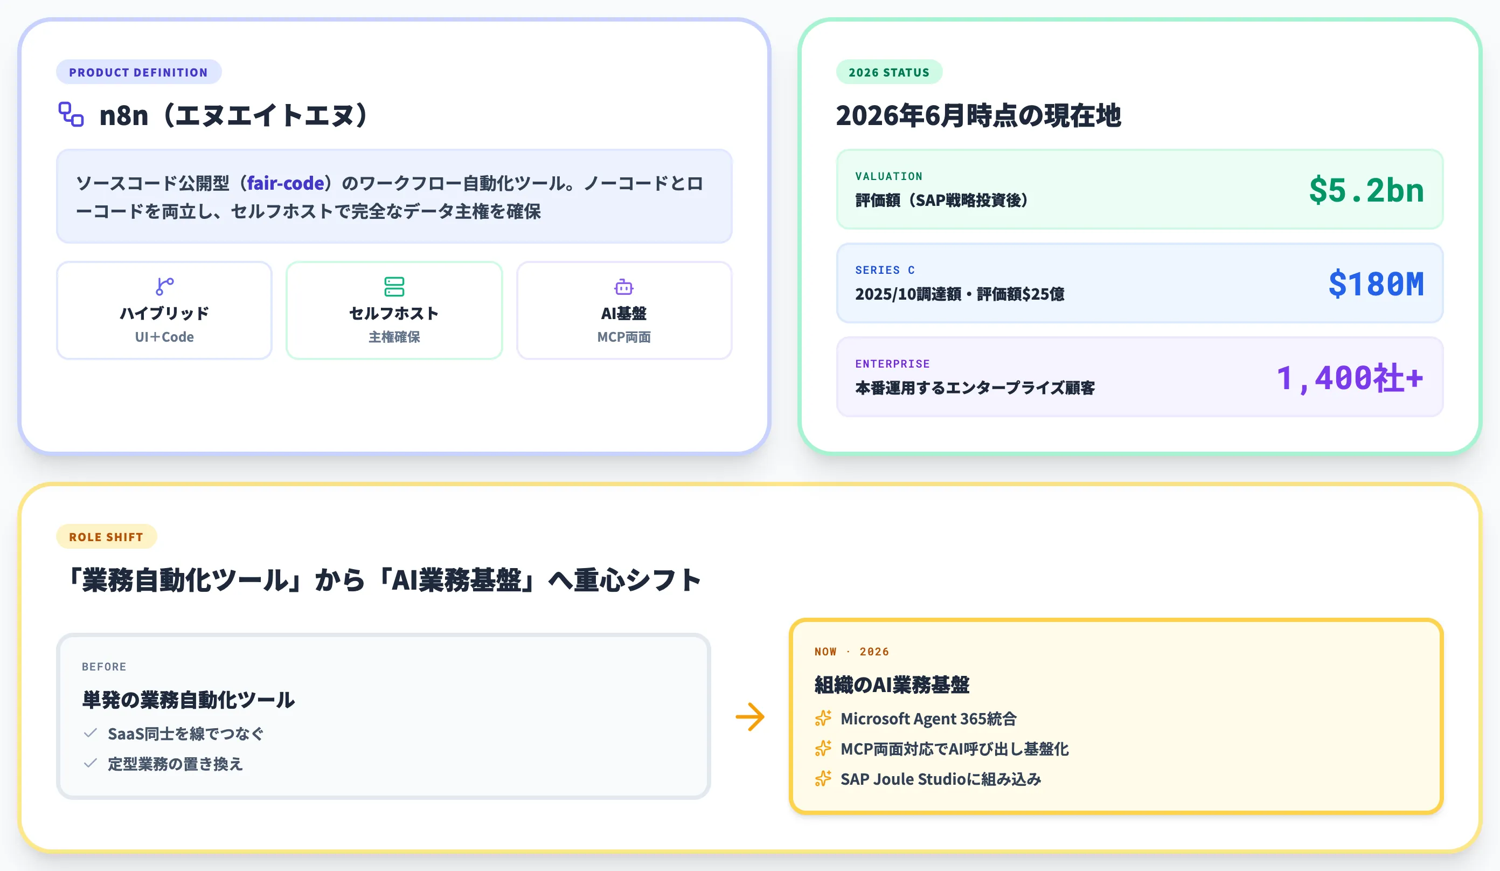The height and width of the screenshot is (871, 1500).
Task: Click the SERIES C label
Action: (x=885, y=269)
